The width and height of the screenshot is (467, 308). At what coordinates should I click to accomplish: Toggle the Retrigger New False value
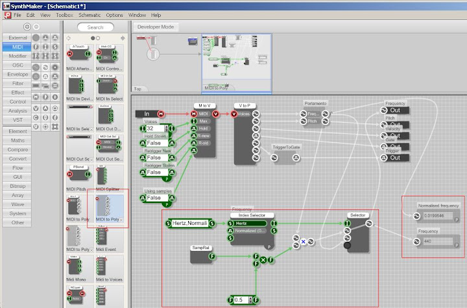pos(156,158)
